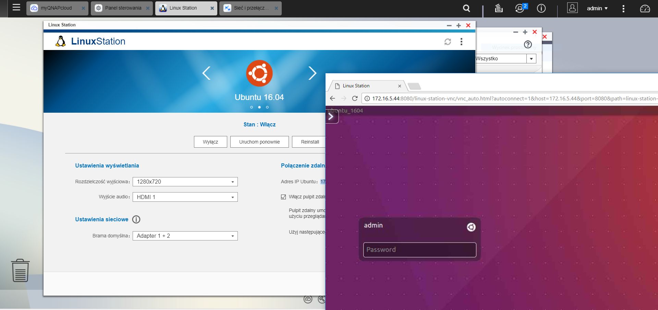Open the Wyjście audio dropdown
The width and height of the screenshot is (658, 310).
click(x=185, y=197)
